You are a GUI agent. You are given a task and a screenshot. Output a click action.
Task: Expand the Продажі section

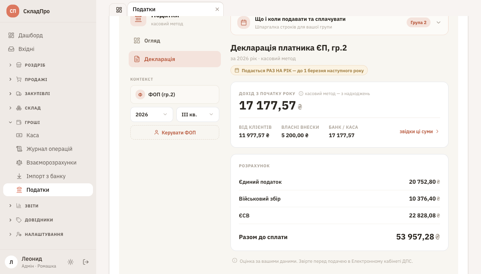(x=48, y=79)
